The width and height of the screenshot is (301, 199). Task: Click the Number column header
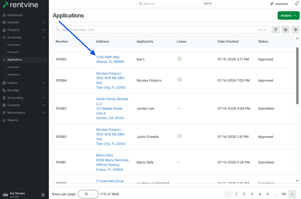[62, 41]
